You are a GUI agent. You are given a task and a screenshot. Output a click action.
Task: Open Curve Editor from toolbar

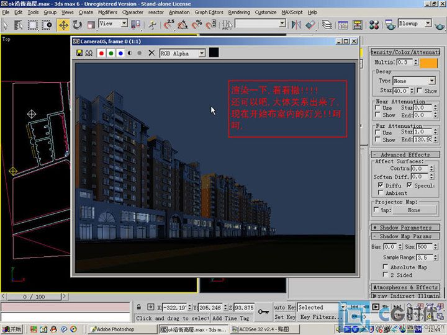343,25
